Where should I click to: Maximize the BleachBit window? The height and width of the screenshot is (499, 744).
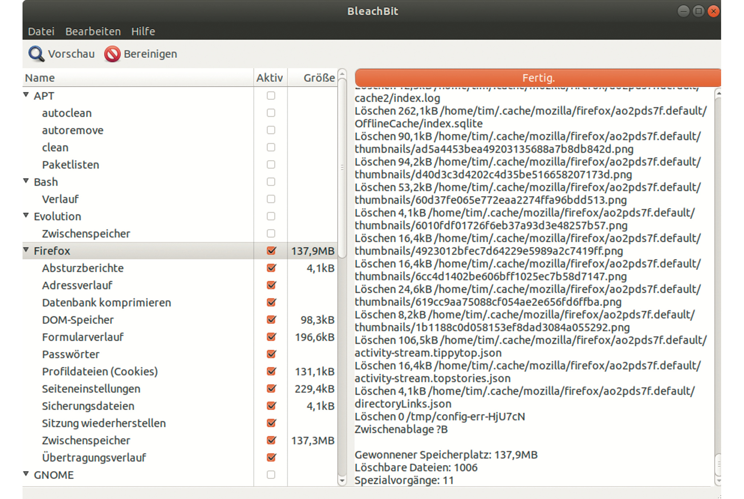[698, 11]
